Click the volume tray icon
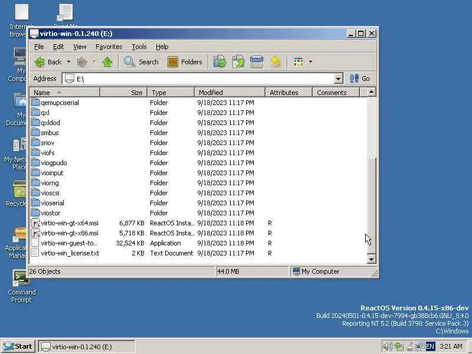472x354 pixels. tap(388, 346)
